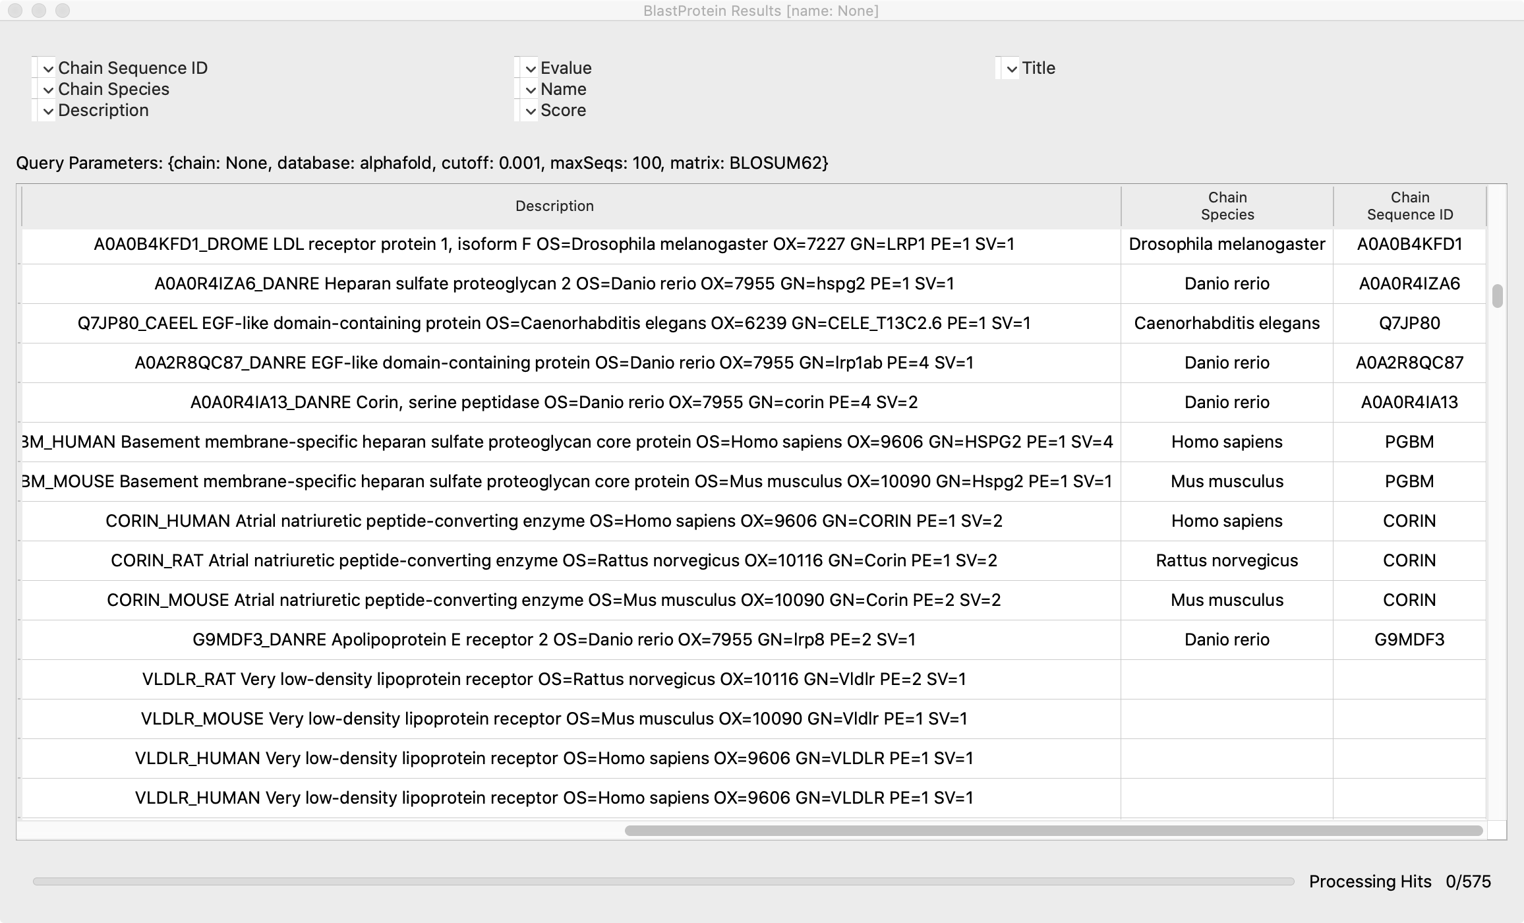This screenshot has width=1524, height=923.
Task: Click the Chain Sequence ID column header
Action: pyautogui.click(x=1409, y=206)
